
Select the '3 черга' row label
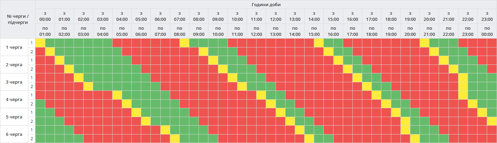click(x=14, y=82)
